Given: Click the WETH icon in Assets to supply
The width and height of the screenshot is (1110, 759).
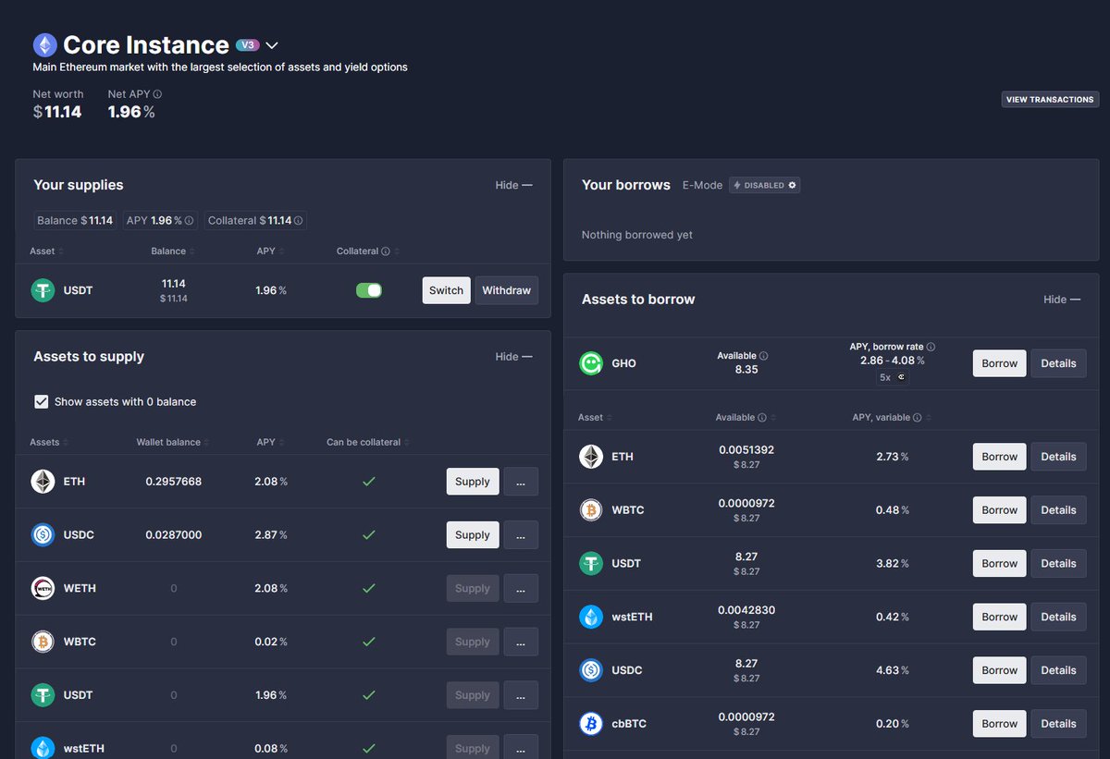Looking at the screenshot, I should pos(43,588).
